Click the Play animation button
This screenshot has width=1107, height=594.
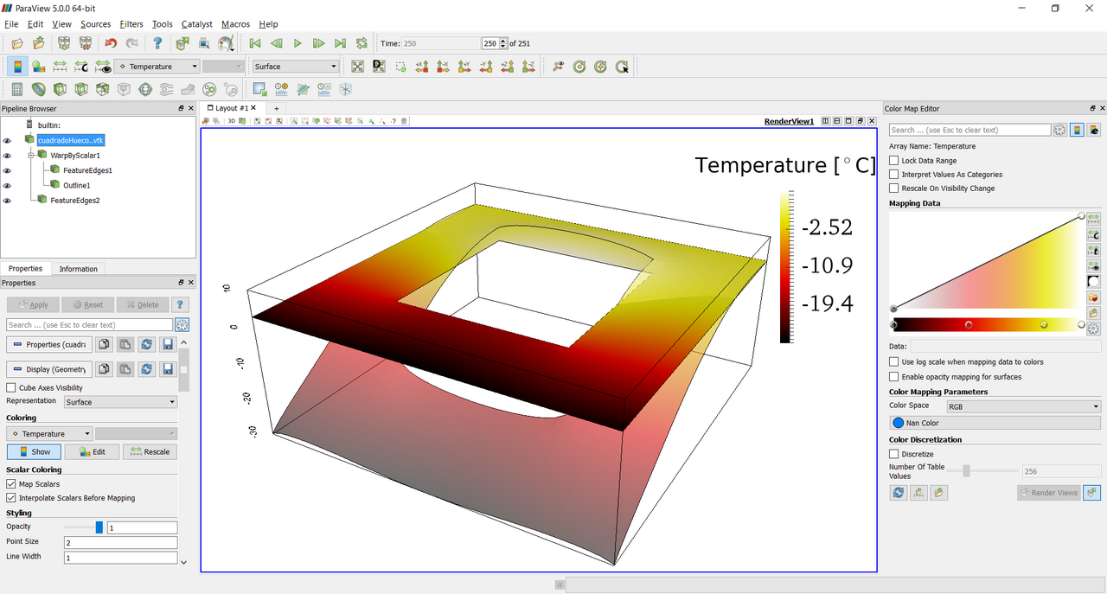(x=298, y=43)
